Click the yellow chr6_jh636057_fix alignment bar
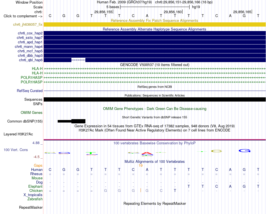This screenshot has width=266, height=214. pyautogui.click(x=155, y=24)
